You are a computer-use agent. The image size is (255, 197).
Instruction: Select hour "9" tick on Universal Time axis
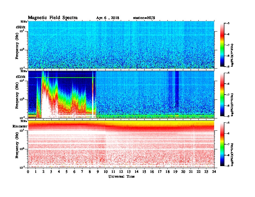coord(98,172)
